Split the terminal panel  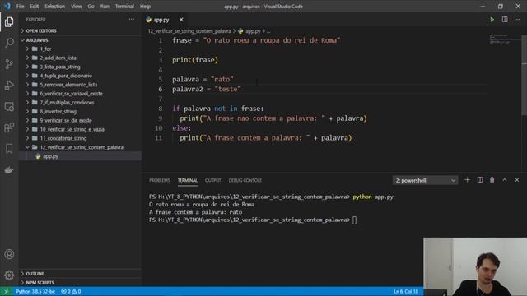click(x=480, y=180)
